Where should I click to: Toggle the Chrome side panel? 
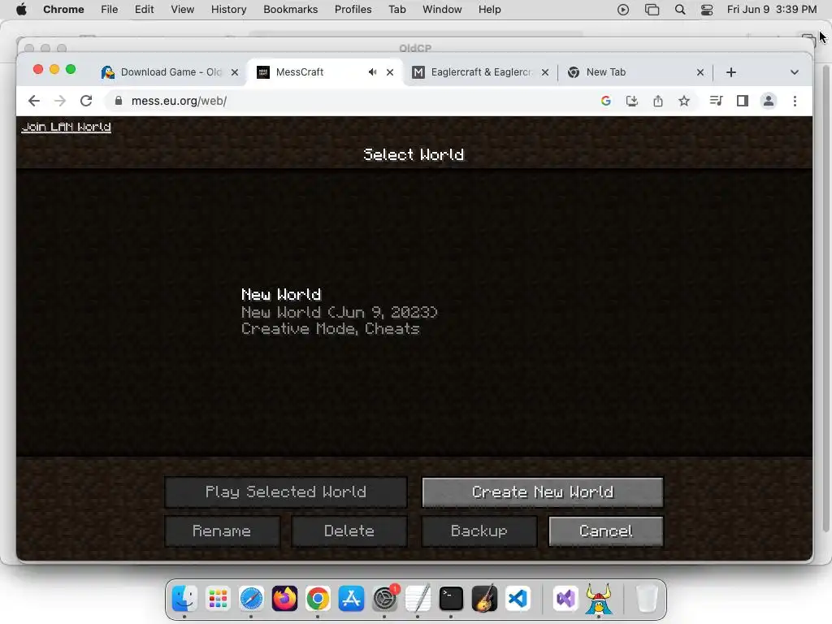(743, 101)
